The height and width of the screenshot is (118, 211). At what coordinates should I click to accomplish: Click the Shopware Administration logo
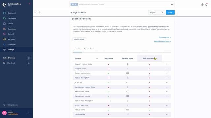point(4,5)
